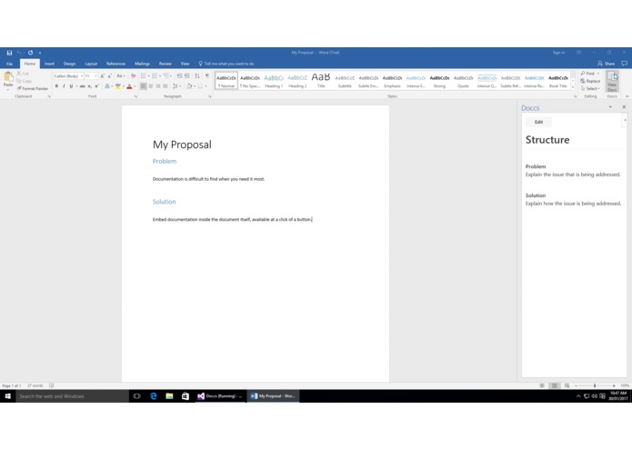
Task: Save the document using the quick-access icon
Action: 9,53
